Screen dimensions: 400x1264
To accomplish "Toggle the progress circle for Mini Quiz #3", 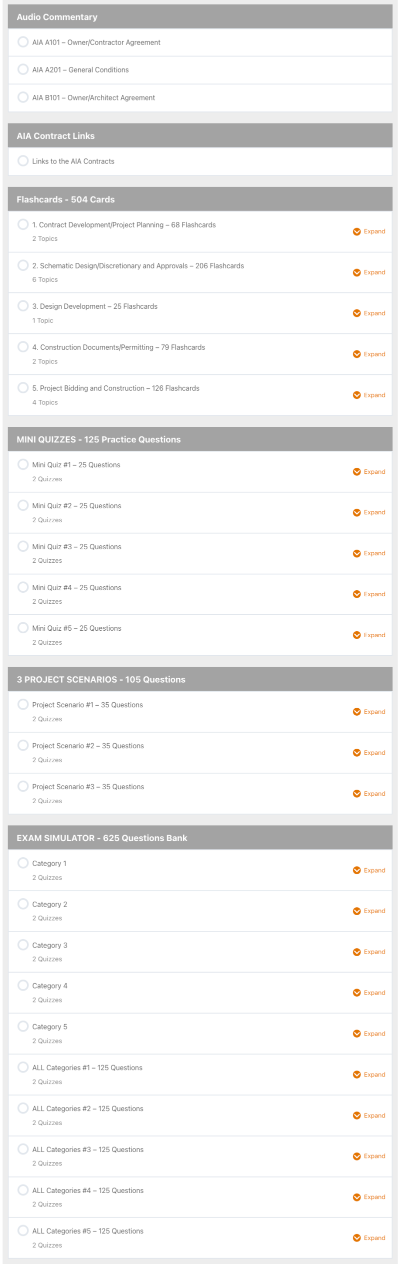I will [x=23, y=546].
